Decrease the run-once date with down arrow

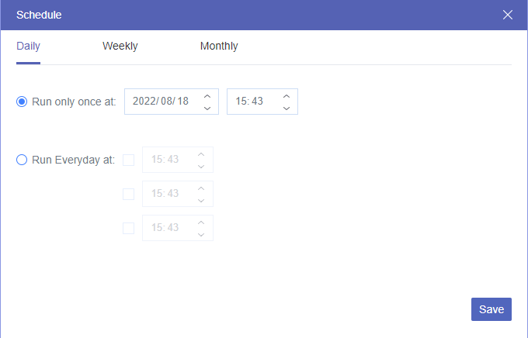[207, 109]
